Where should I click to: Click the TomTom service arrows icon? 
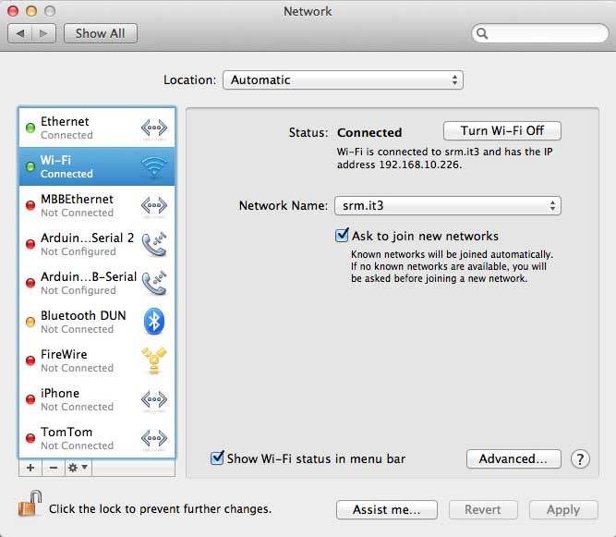click(154, 438)
